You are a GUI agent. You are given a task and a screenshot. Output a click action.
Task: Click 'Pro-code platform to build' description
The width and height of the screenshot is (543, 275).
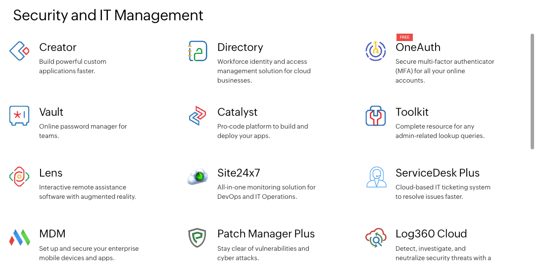[x=262, y=131]
